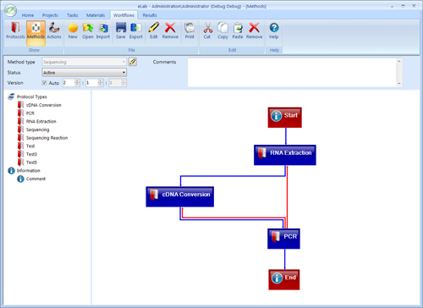Click the Edit pencil in File group
Viewport: 423px width, 308px height.
[154, 31]
